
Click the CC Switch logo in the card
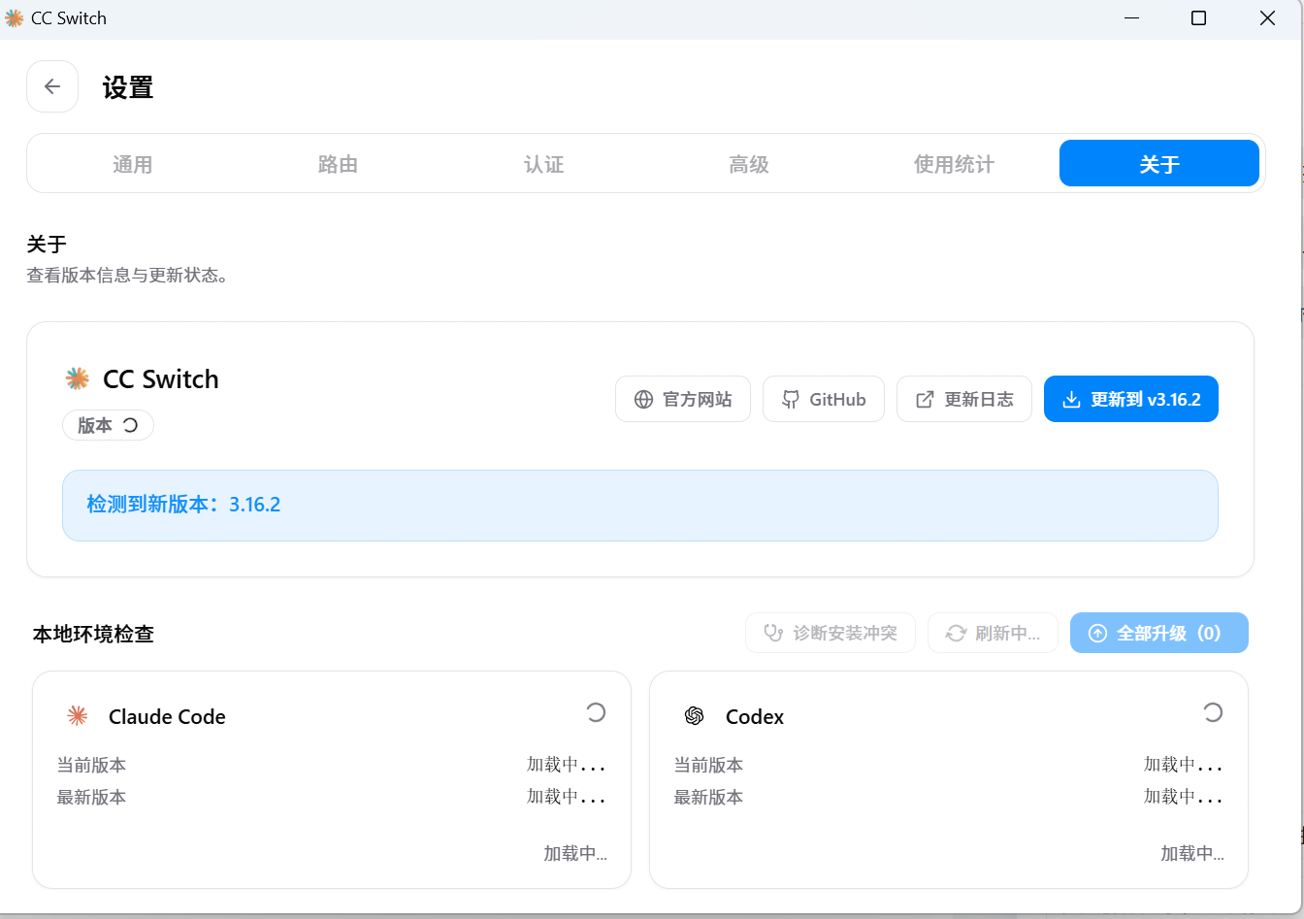click(78, 378)
